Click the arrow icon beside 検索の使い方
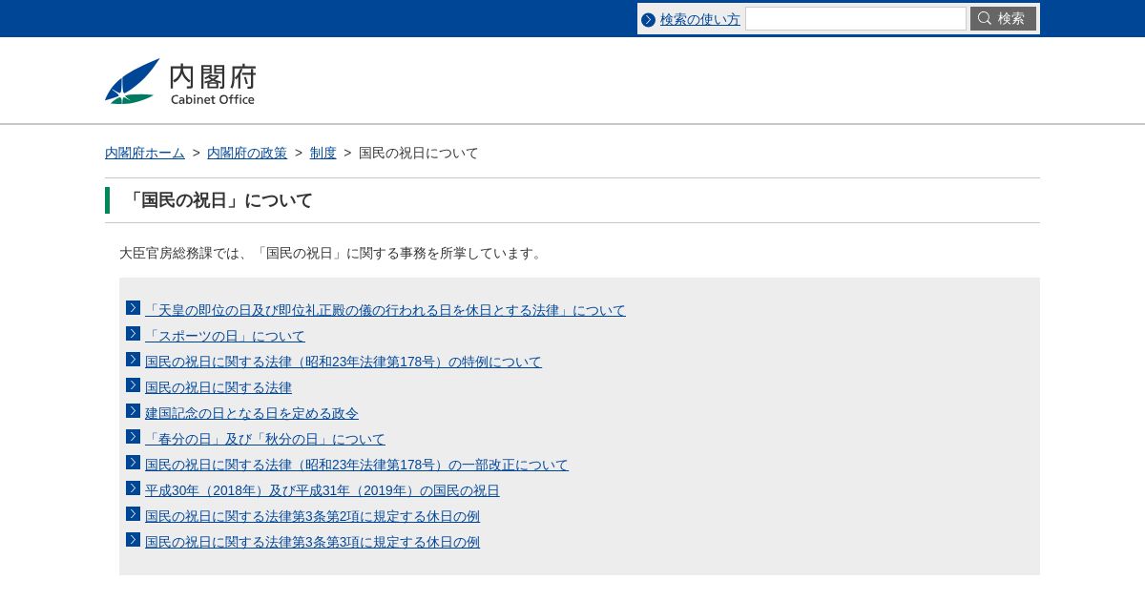The height and width of the screenshot is (601, 1145). click(x=649, y=19)
